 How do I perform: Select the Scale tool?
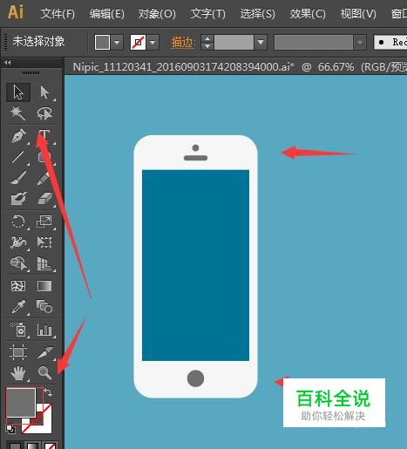pyautogui.click(x=44, y=221)
